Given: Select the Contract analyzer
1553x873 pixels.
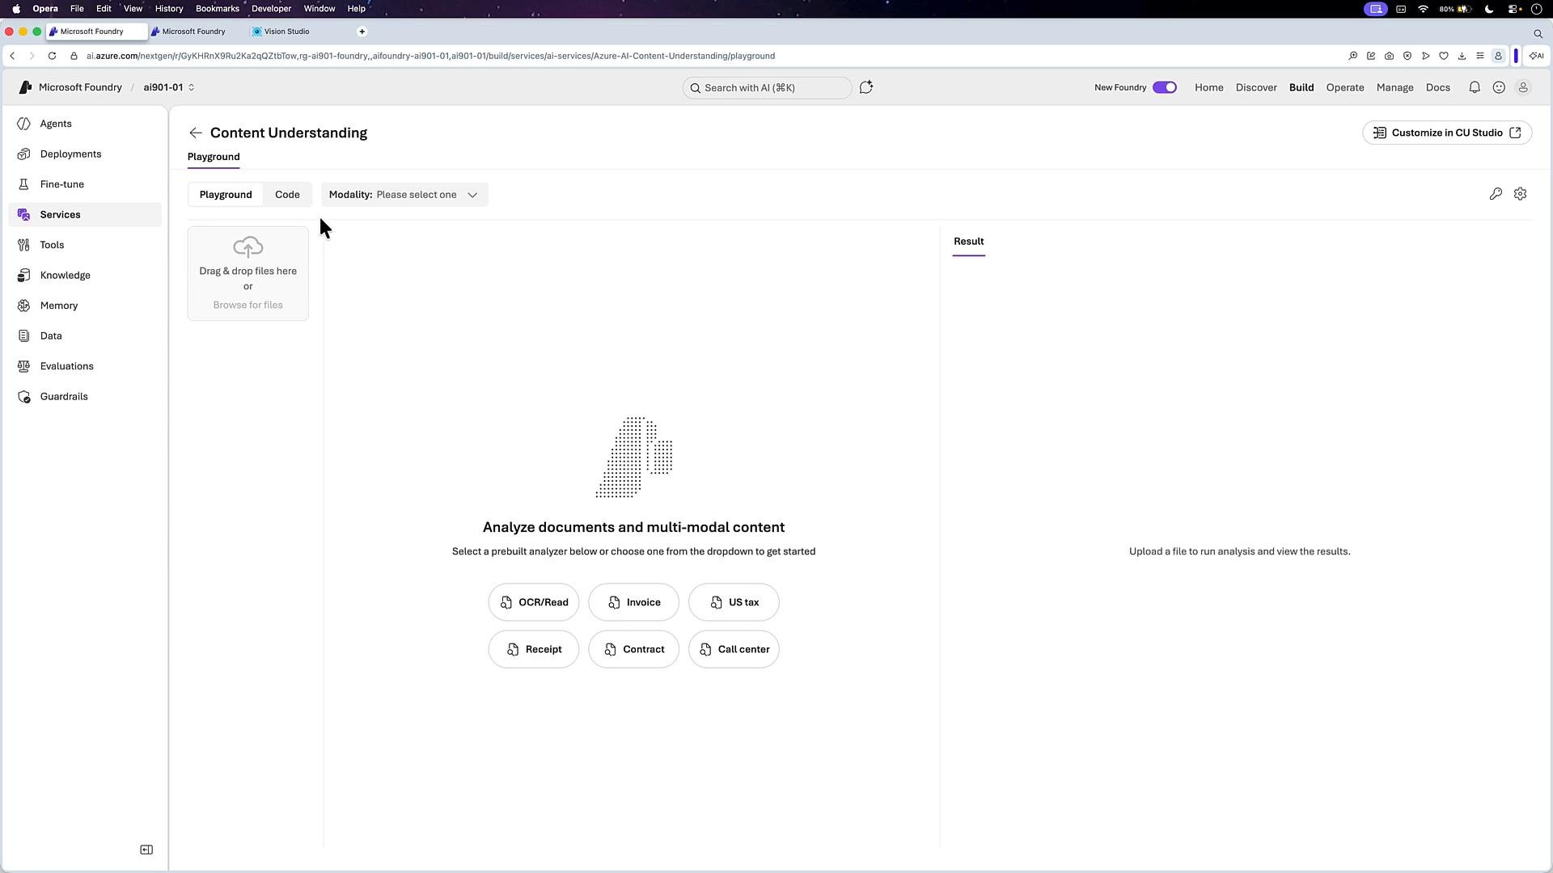Looking at the screenshot, I should pyautogui.click(x=634, y=649).
